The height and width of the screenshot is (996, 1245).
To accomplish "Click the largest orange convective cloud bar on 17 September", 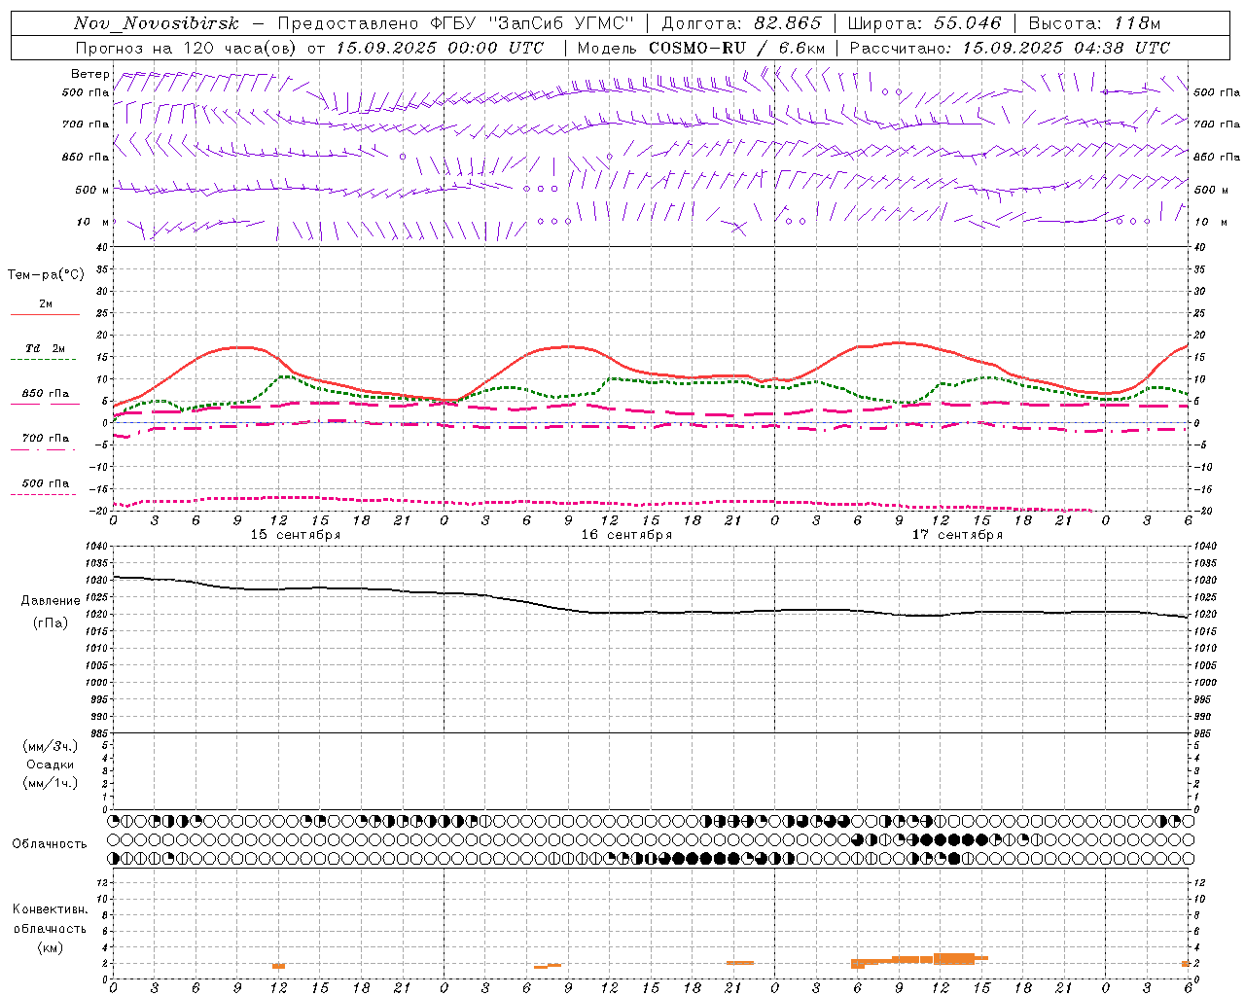I will (954, 958).
